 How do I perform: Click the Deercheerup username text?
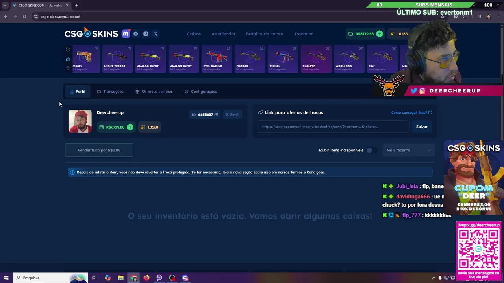110,112
